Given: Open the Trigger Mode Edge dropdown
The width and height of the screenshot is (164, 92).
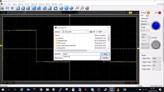Looking at the screenshot, I should click(157, 58).
